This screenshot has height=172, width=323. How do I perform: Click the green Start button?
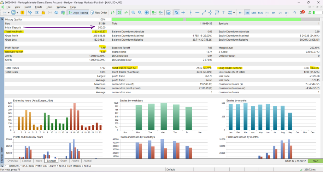coord(315,161)
